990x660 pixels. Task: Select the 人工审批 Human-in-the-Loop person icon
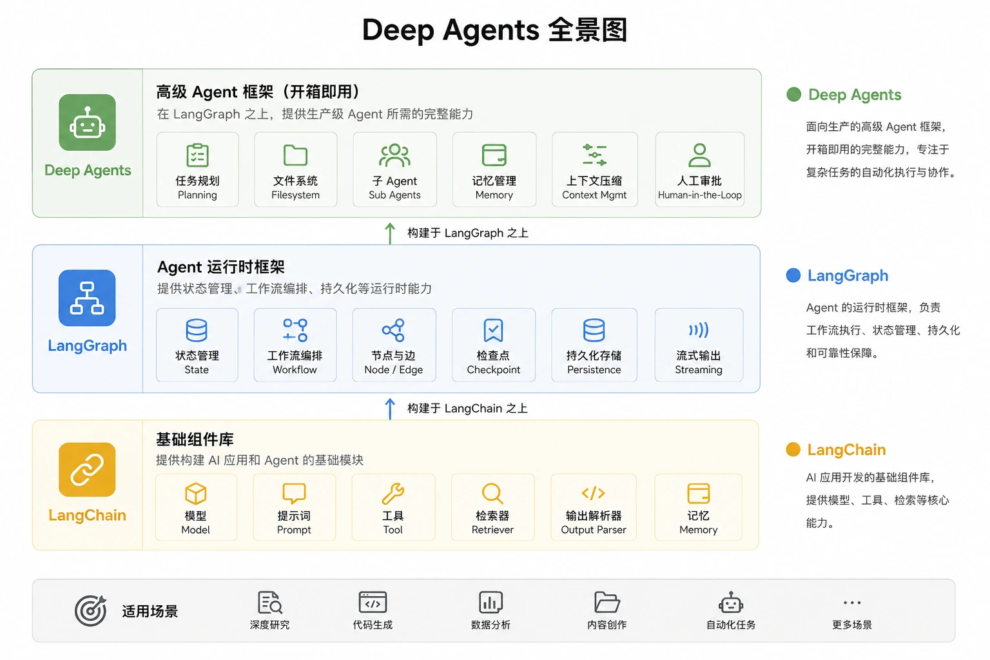click(x=699, y=155)
